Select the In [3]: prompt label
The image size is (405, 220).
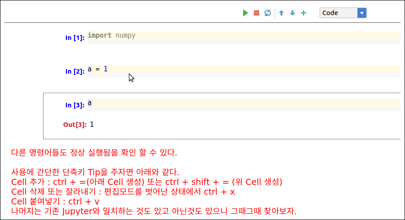click(x=75, y=106)
